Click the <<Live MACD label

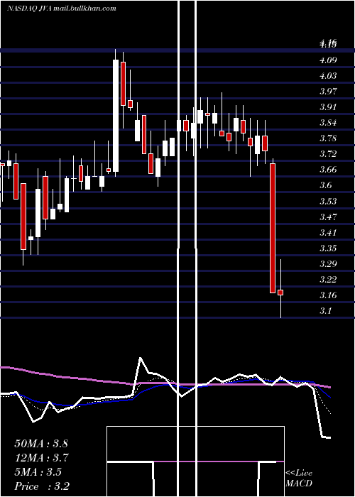[299, 478]
